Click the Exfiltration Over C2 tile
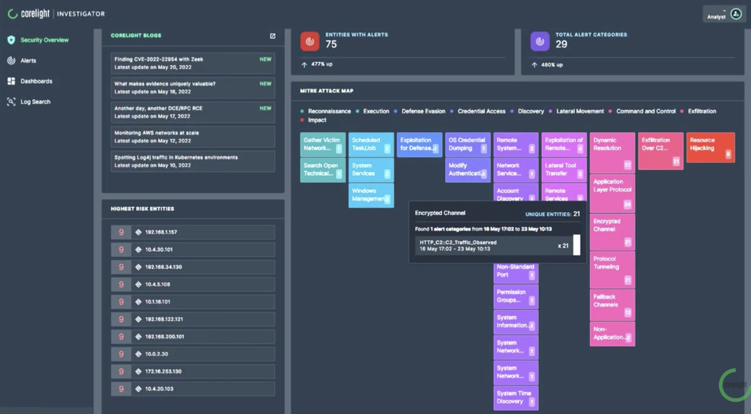751x414 pixels. (661, 151)
